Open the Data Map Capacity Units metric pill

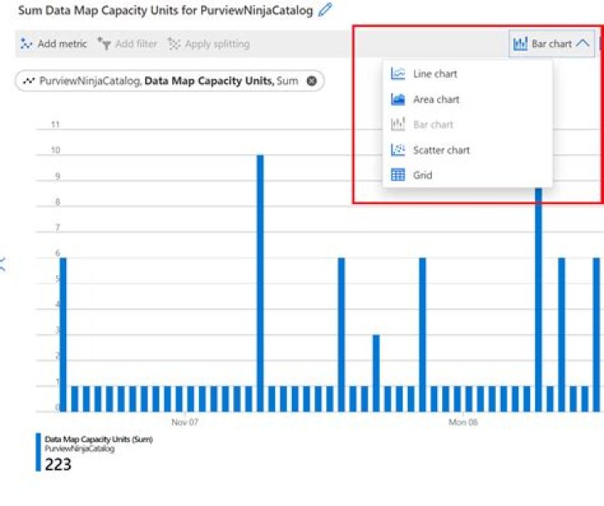169,81
